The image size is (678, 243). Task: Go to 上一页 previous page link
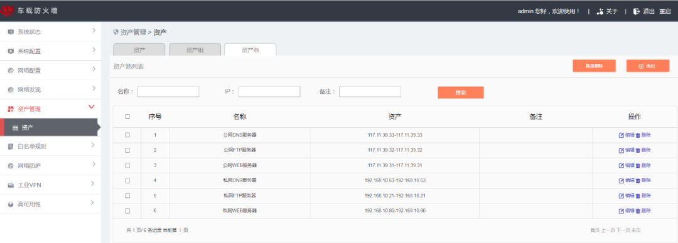tap(608, 230)
